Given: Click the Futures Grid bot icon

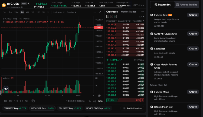Looking at the screenshot, I should (152, 15).
